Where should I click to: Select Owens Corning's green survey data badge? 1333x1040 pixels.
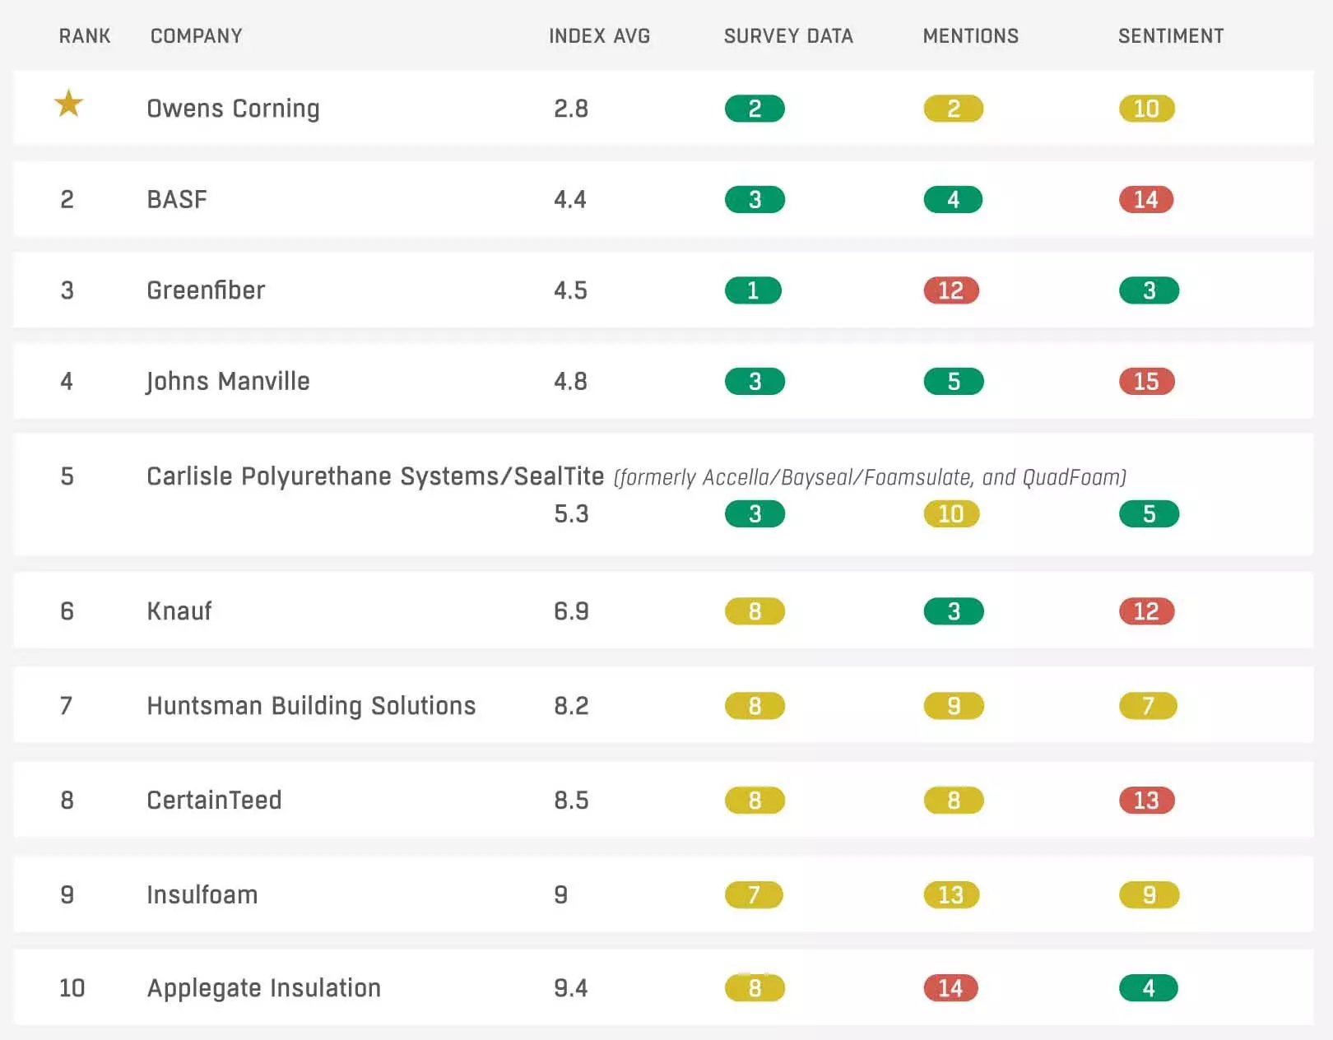(755, 109)
